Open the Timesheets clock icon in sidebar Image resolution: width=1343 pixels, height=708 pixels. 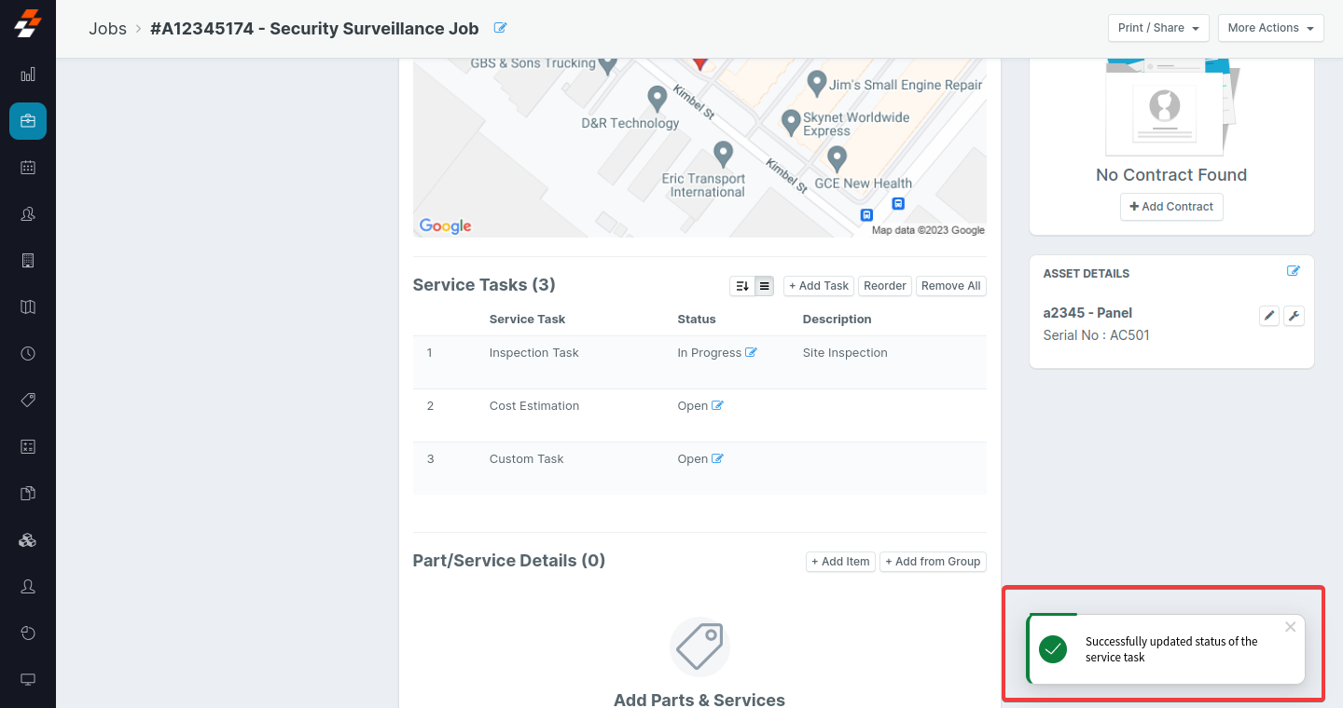point(27,353)
